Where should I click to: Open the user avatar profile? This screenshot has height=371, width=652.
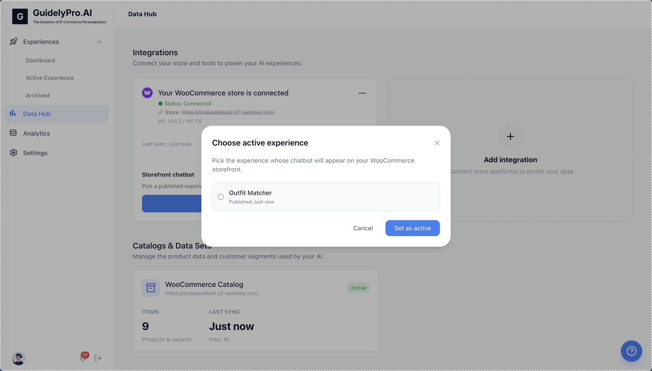(x=18, y=358)
